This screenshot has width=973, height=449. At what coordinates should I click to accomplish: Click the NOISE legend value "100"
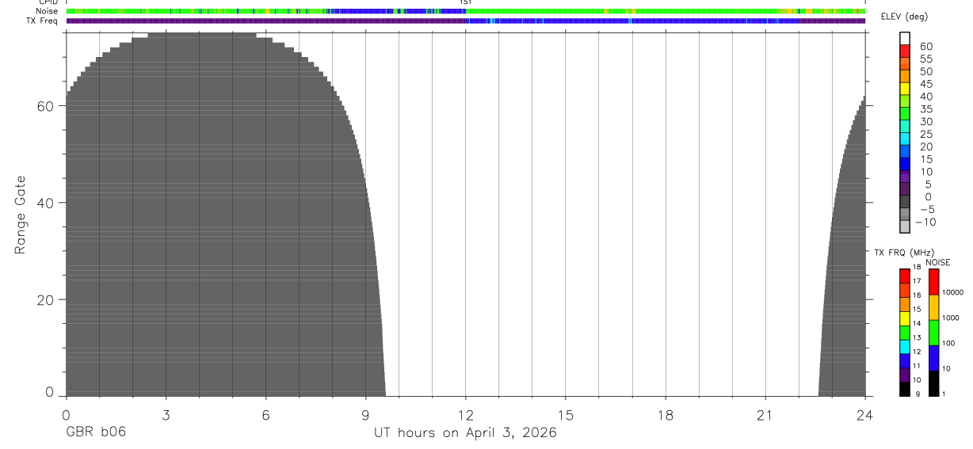click(949, 343)
